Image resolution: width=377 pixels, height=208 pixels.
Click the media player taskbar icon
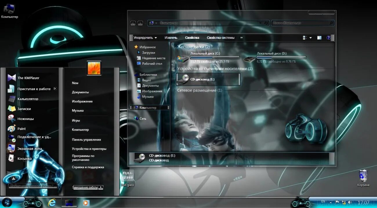click(x=86, y=203)
